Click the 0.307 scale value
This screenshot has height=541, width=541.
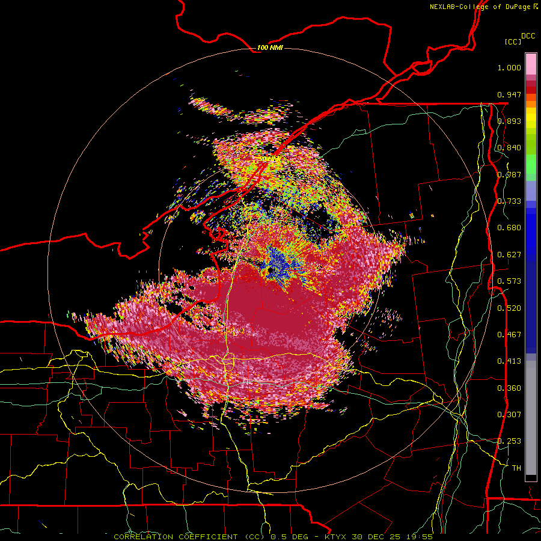coord(509,414)
